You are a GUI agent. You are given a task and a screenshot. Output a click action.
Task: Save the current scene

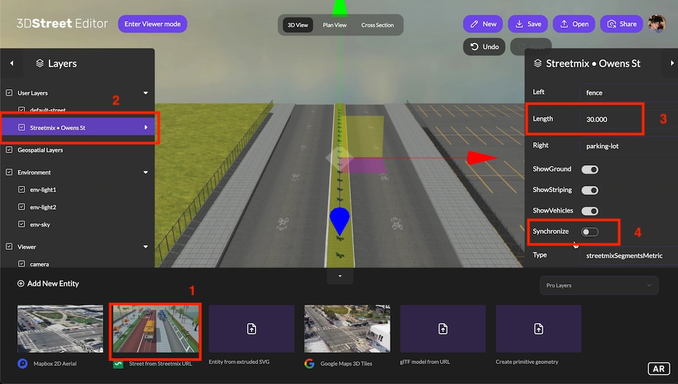[x=528, y=24]
